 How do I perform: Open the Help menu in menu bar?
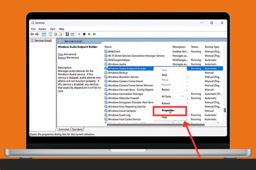tap(61, 29)
